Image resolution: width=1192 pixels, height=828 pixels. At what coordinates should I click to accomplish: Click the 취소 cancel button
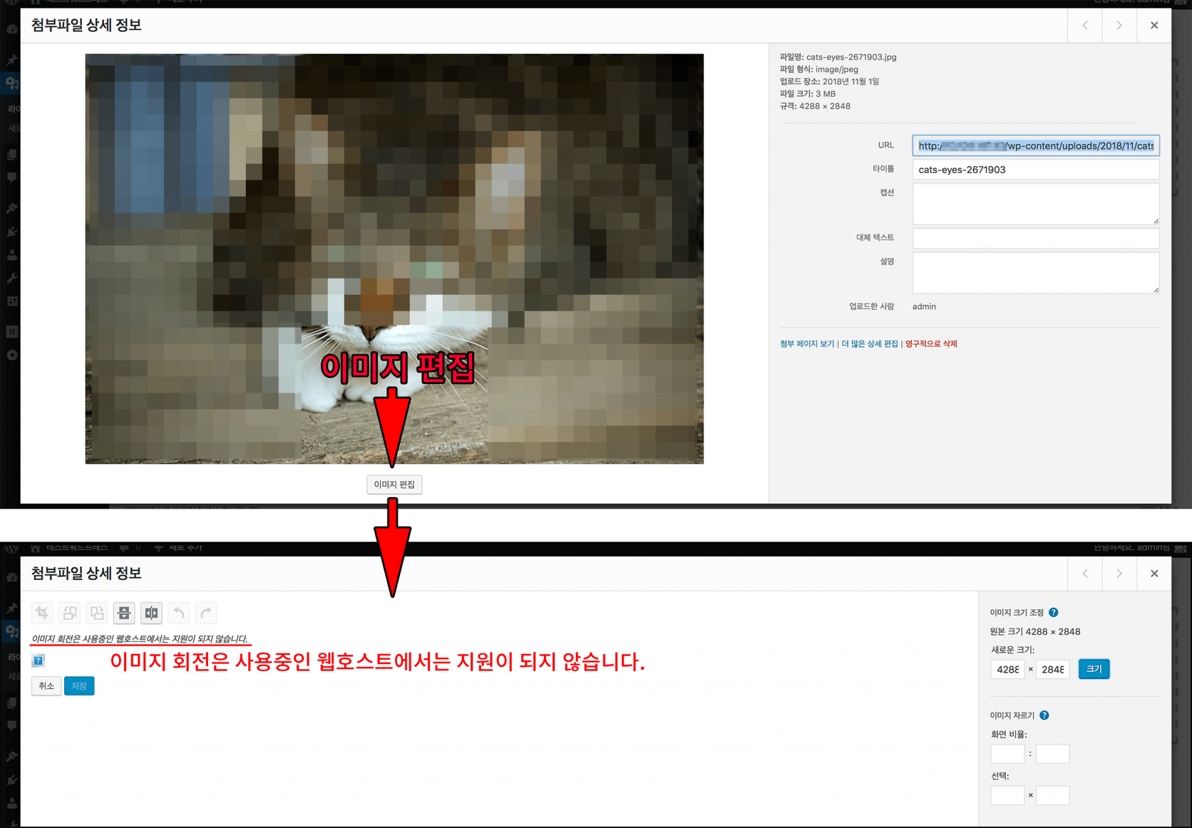tap(47, 685)
